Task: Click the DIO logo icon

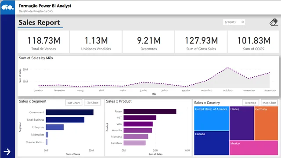Action: (x=7, y=7)
